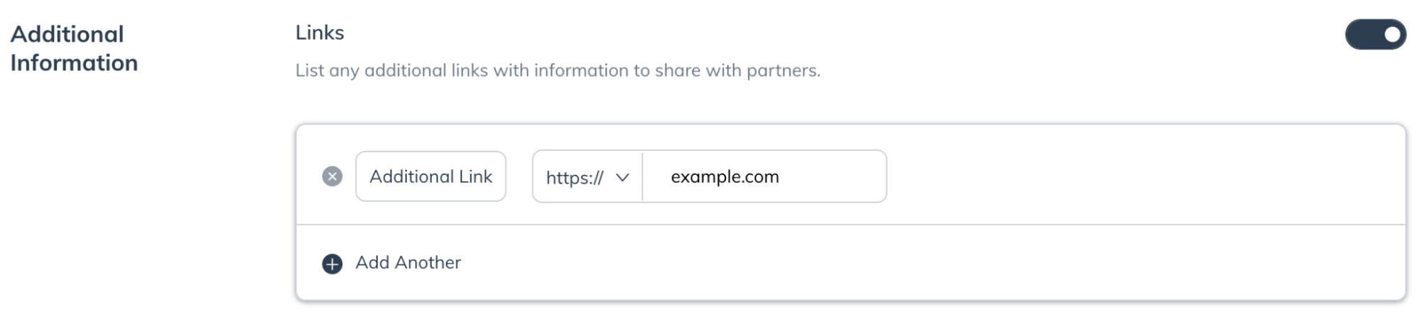Select the https:// text in the protocol selector
The width and height of the screenshot is (1420, 316).
tap(574, 177)
